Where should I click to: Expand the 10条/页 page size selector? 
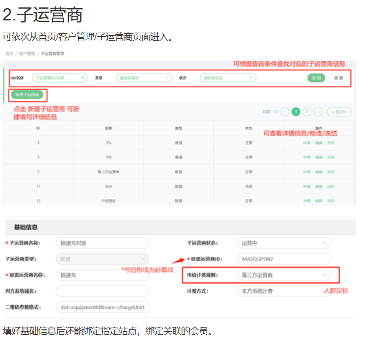(x=340, y=112)
